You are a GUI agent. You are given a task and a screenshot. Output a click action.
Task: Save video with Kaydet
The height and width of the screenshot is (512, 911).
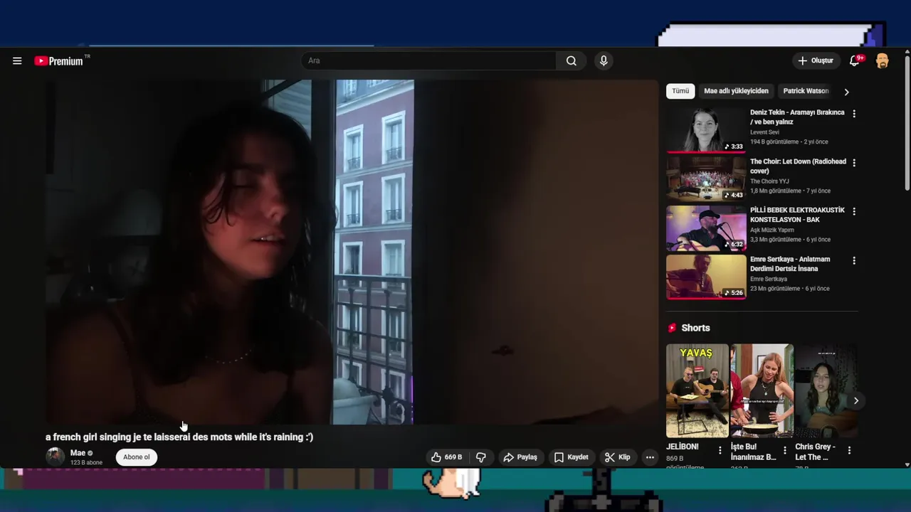(x=572, y=457)
